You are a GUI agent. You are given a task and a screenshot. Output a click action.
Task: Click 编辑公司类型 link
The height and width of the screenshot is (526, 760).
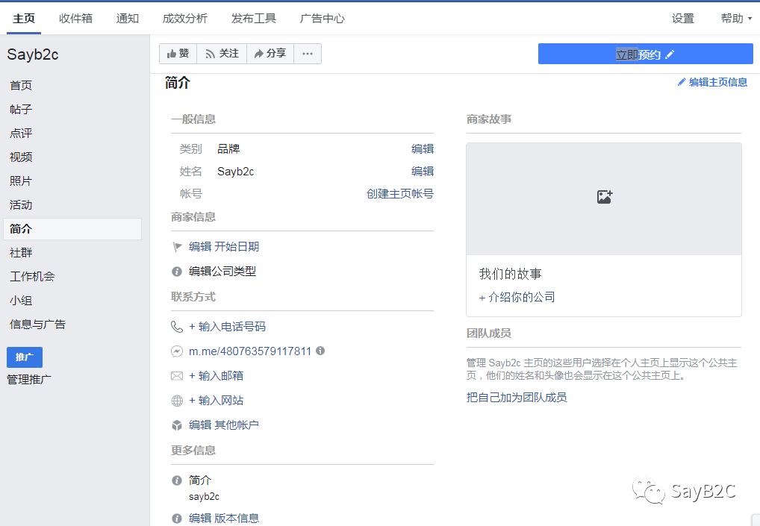pyautogui.click(x=222, y=272)
